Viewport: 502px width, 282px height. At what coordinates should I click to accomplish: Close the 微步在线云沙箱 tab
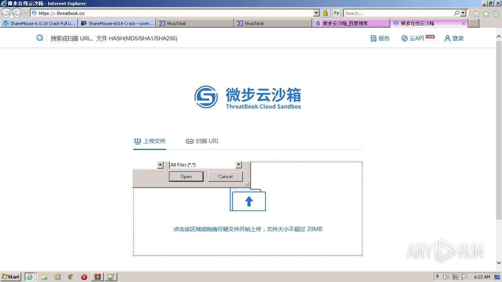click(464, 23)
